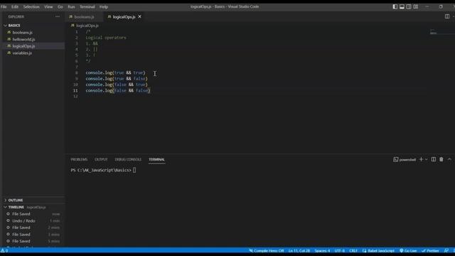The width and height of the screenshot is (455, 256).
Task: Open Customize Layout icon
Action: (415, 6)
